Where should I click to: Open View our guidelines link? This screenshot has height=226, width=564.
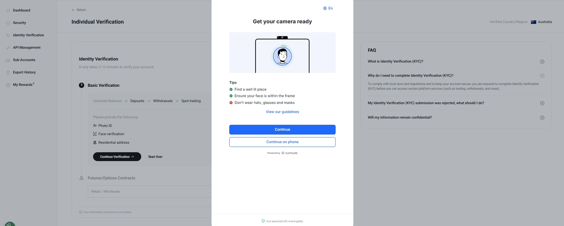coord(282,112)
